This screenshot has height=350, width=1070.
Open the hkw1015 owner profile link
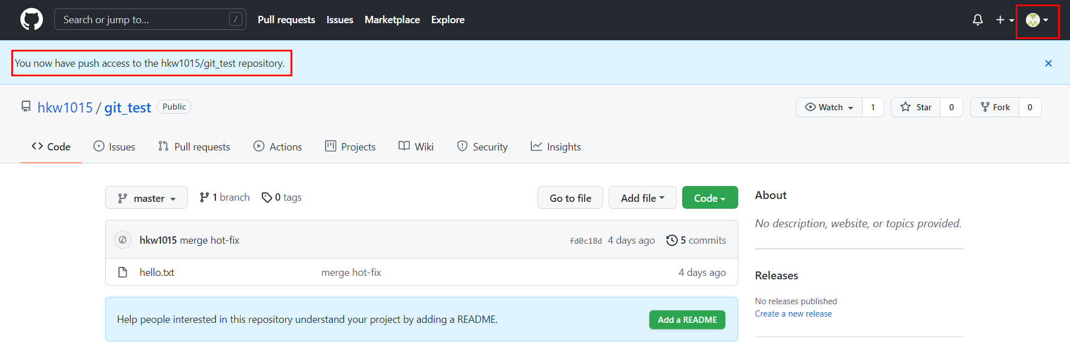(65, 107)
